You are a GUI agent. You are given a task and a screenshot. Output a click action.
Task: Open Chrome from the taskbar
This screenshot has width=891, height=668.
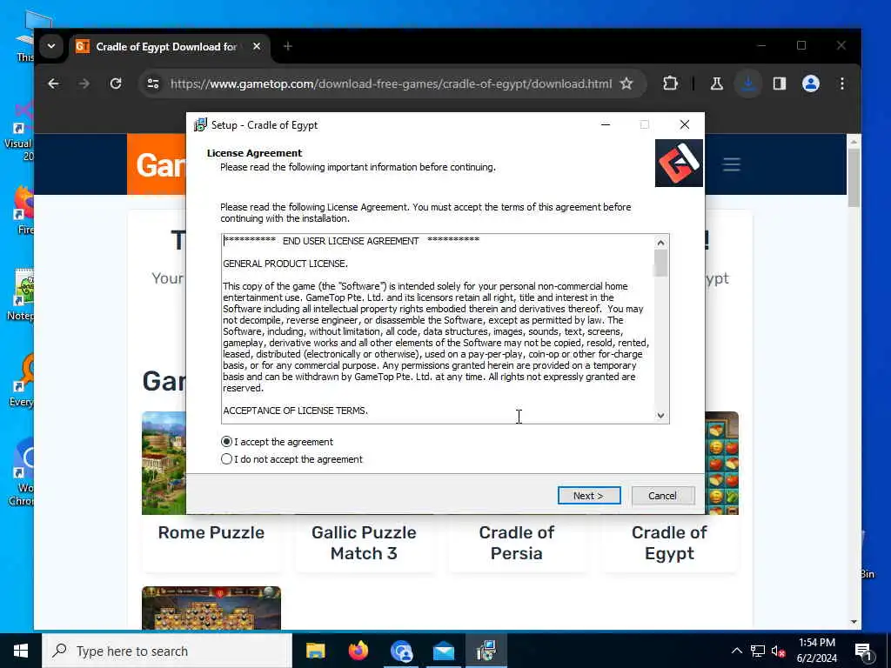(401, 651)
